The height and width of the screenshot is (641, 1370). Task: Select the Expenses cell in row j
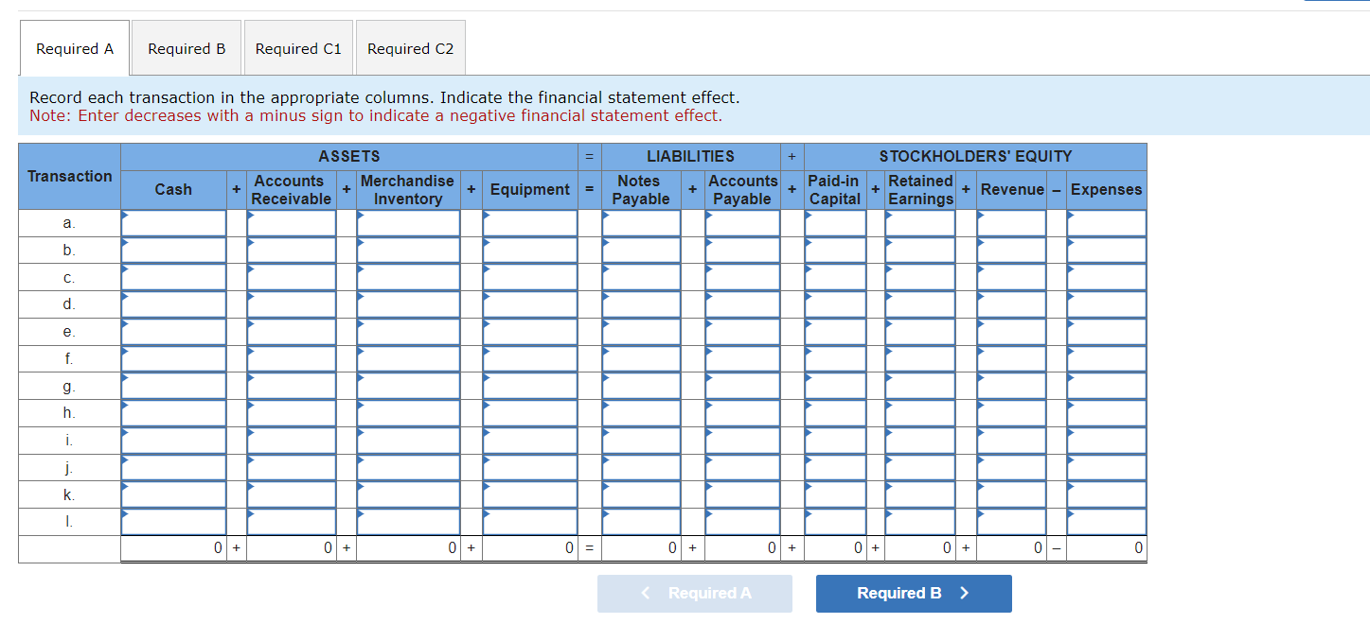pyautogui.click(x=1107, y=467)
